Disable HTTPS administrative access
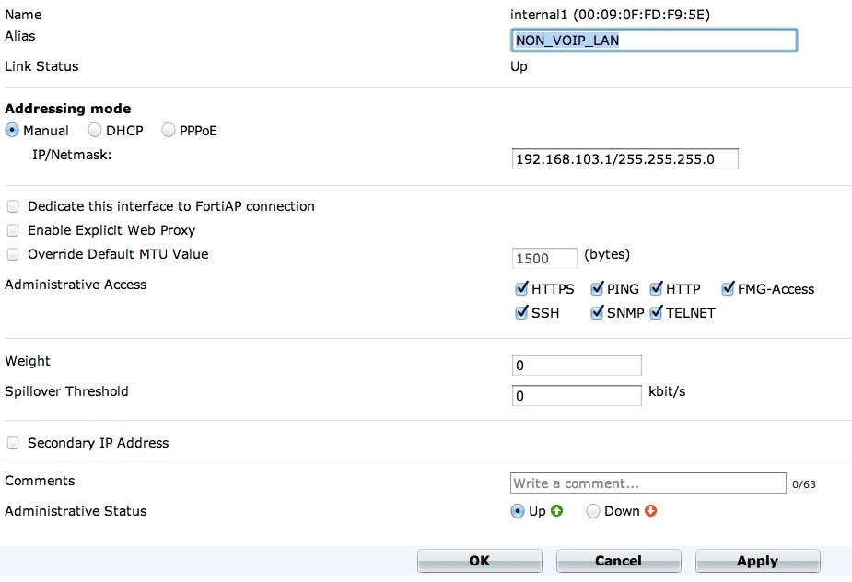 [521, 289]
